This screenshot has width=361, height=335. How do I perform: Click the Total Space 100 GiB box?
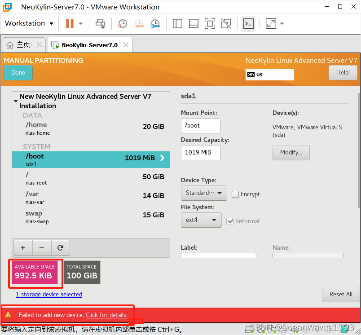pyautogui.click(x=82, y=272)
